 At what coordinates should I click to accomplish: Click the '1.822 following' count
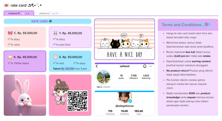[x=146, y=77]
